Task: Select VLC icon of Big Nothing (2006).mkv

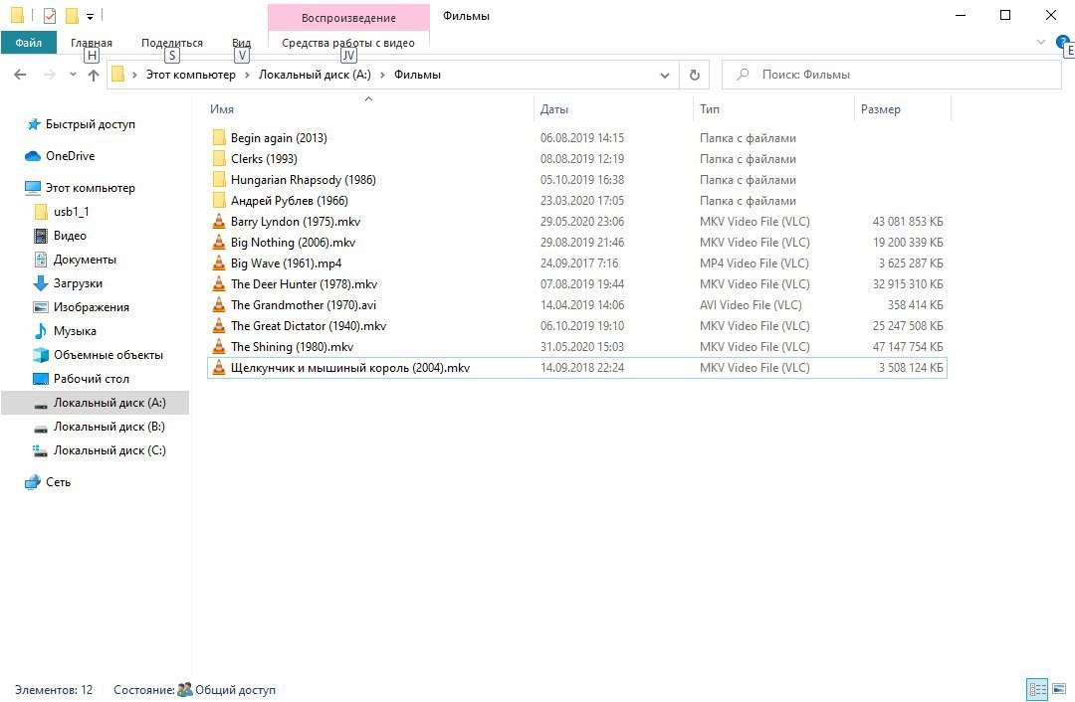Action: pos(219,243)
